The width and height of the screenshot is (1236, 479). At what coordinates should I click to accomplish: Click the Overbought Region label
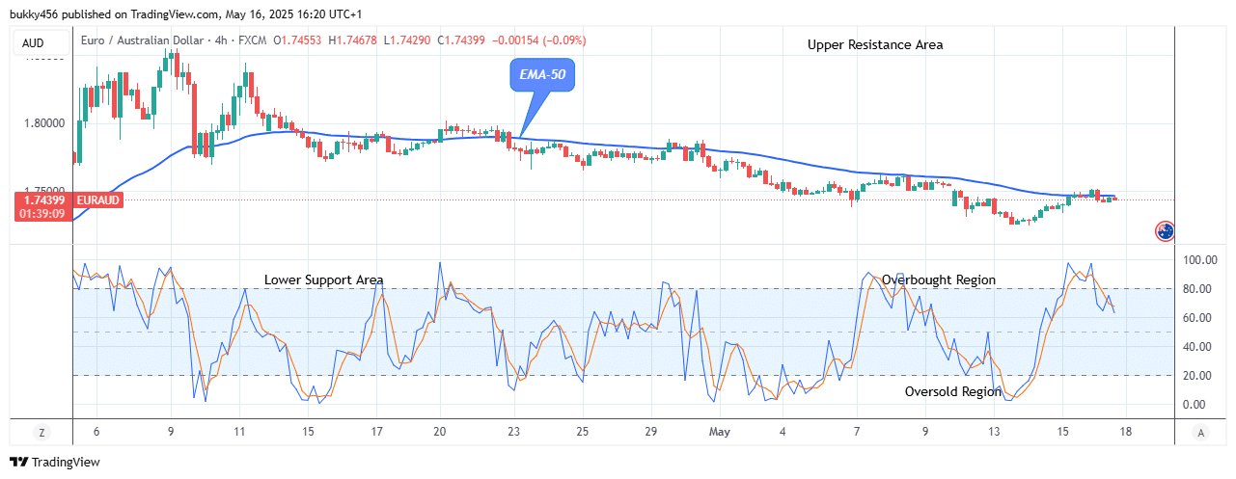point(939,279)
